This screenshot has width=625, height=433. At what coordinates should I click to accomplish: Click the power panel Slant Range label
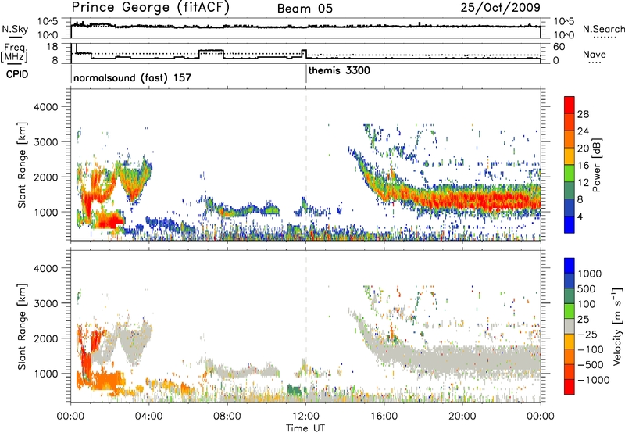22,165
